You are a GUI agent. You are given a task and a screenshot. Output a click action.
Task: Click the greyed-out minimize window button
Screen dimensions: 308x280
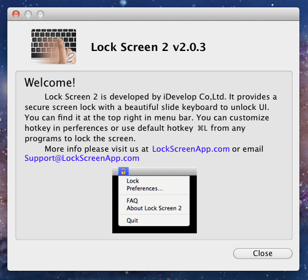coord(28,14)
